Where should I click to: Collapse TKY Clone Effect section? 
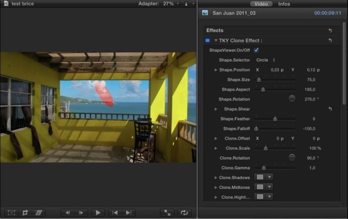(x=216, y=41)
